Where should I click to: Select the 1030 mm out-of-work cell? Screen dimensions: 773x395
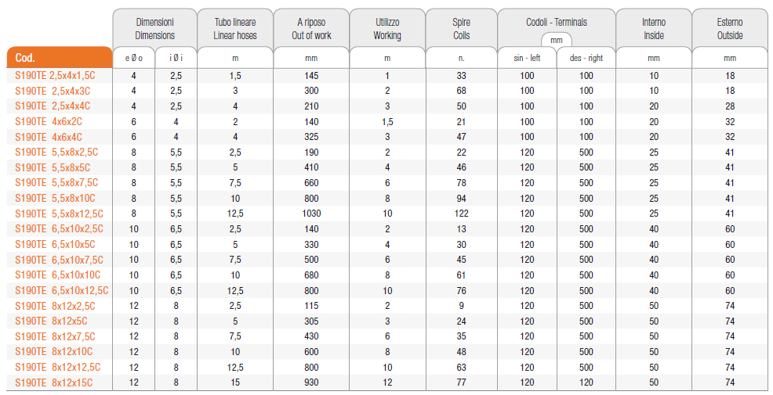pyautogui.click(x=311, y=214)
